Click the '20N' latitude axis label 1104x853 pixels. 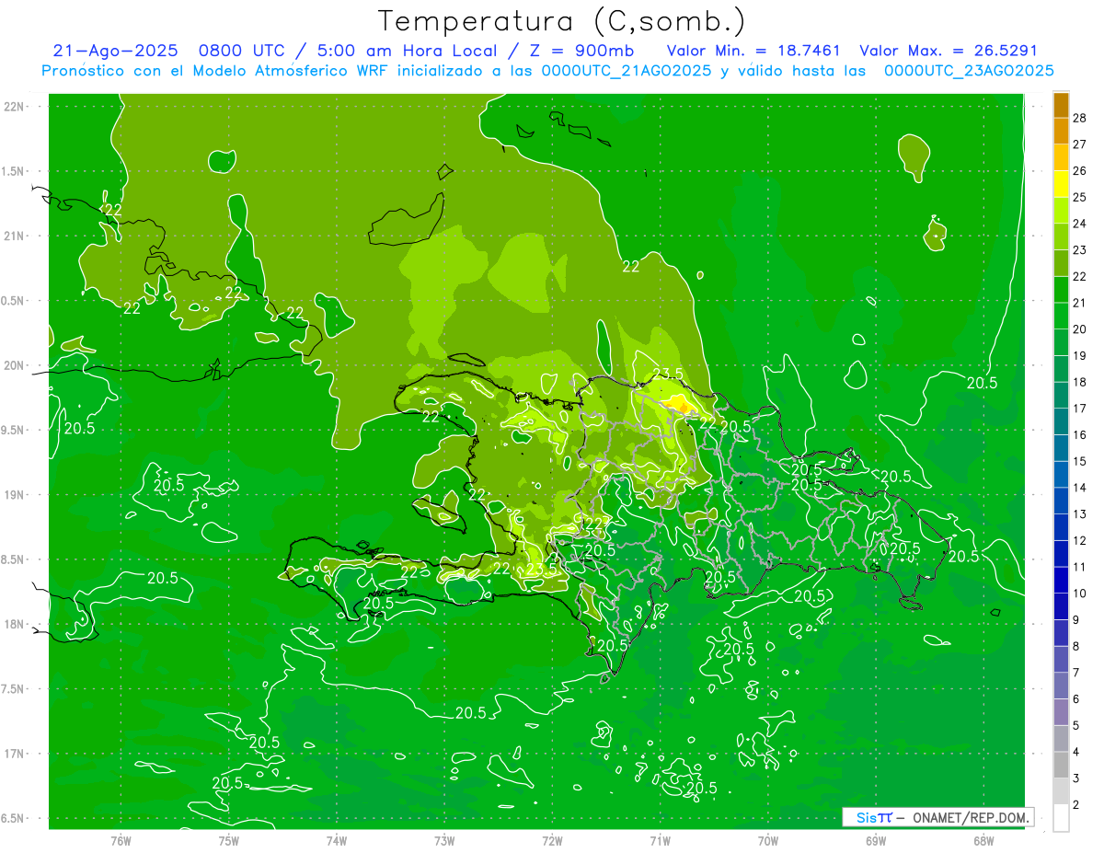(x=15, y=365)
